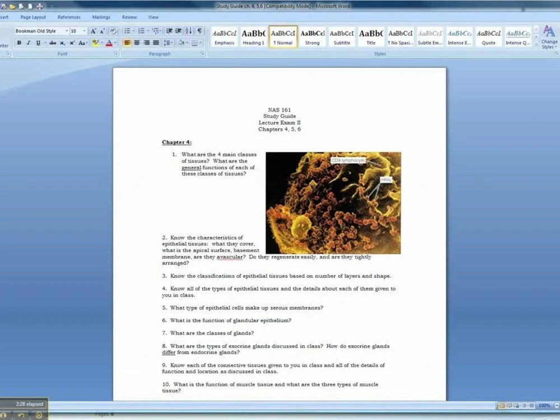Select align text left
The height and width of the screenshot is (420, 560).
coord(127,43)
